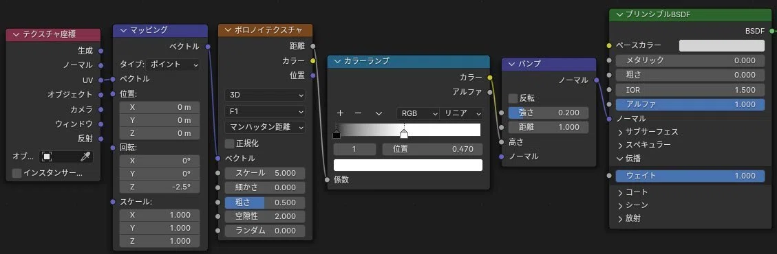This screenshot has width=777, height=254.
Task: Click the 生成 output socket
Action: click(x=101, y=50)
